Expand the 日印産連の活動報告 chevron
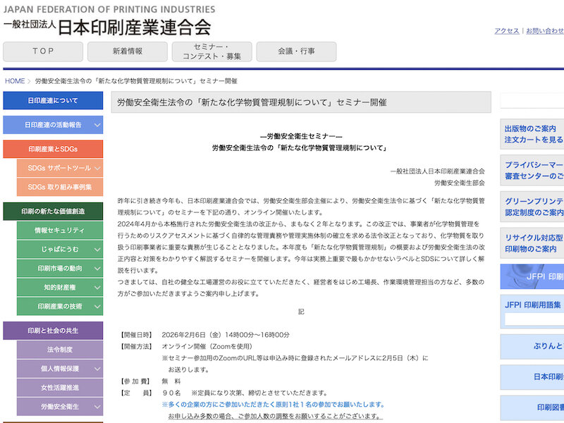 [97, 125]
